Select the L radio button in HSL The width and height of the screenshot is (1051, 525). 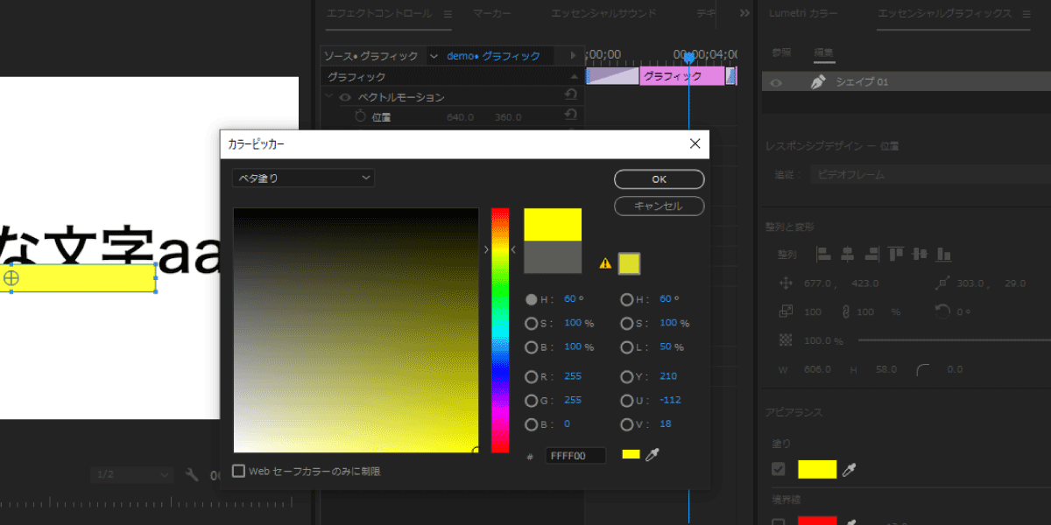tap(626, 347)
